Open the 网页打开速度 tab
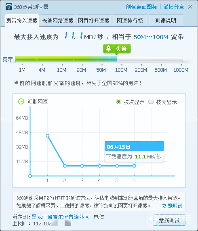The image size is (198, 231). point(94,21)
